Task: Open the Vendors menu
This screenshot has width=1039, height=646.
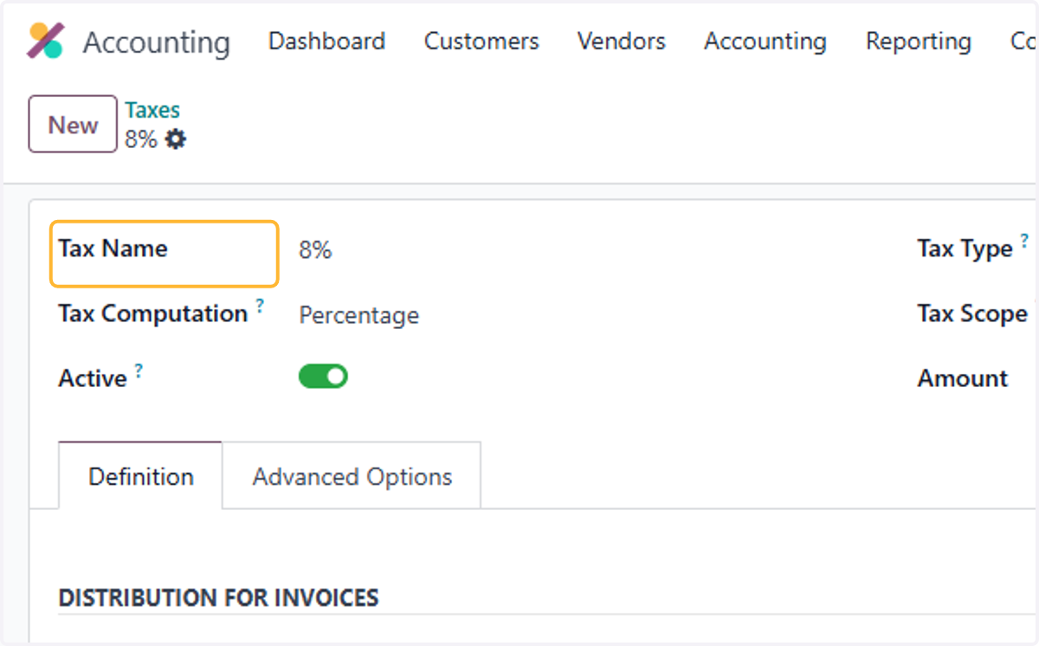Action: [x=621, y=42]
